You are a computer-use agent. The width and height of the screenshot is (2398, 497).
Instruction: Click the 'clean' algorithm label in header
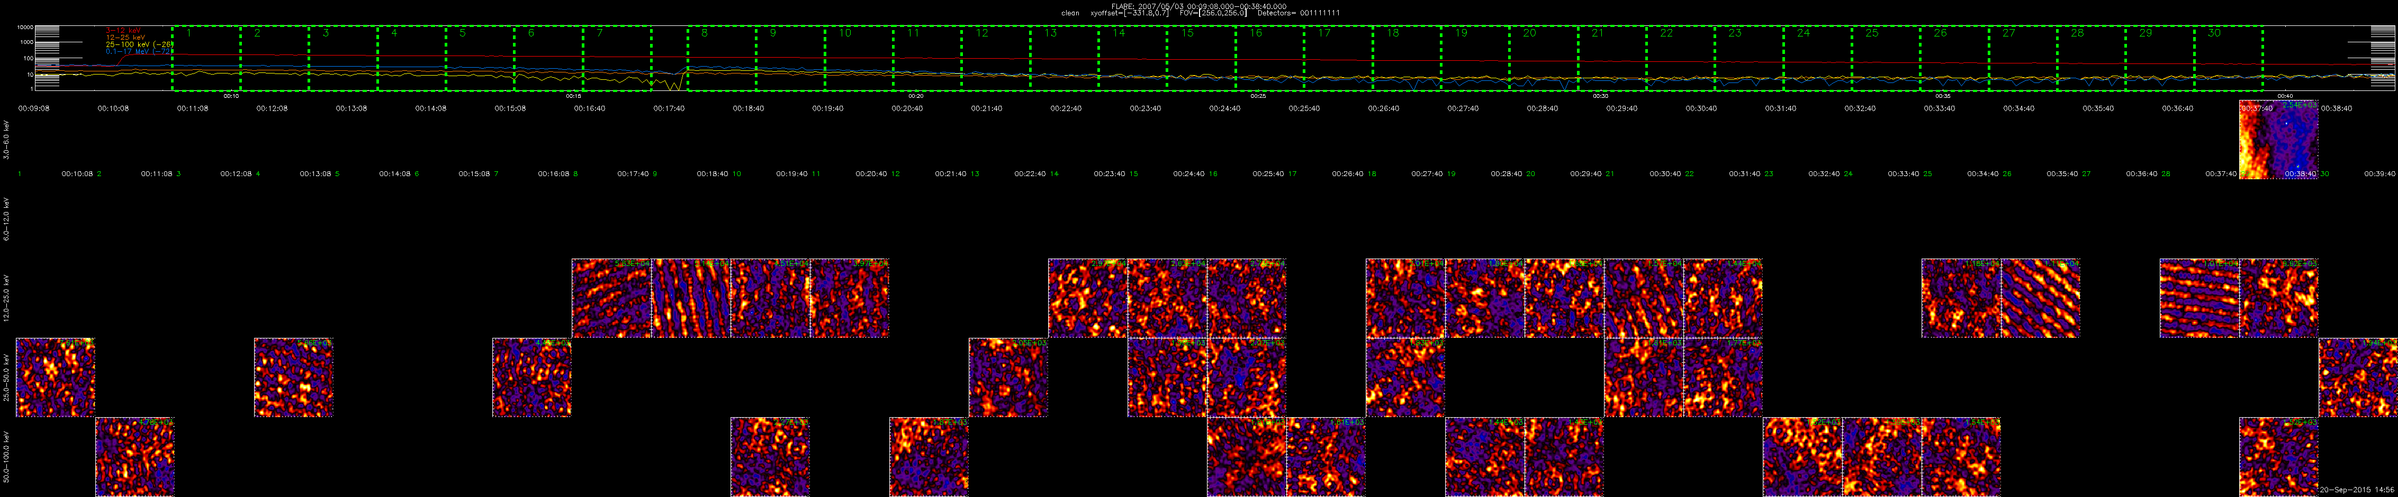coord(1070,13)
